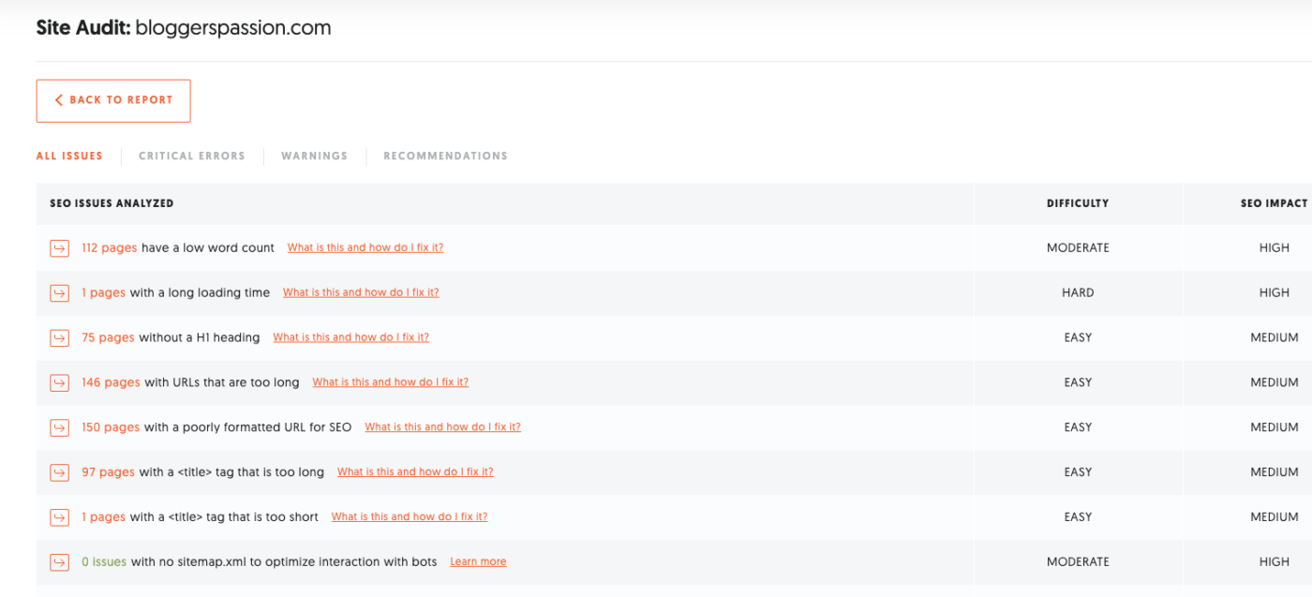Click 'What is this' link for without H1 heading
1312x597 pixels.
351,337
